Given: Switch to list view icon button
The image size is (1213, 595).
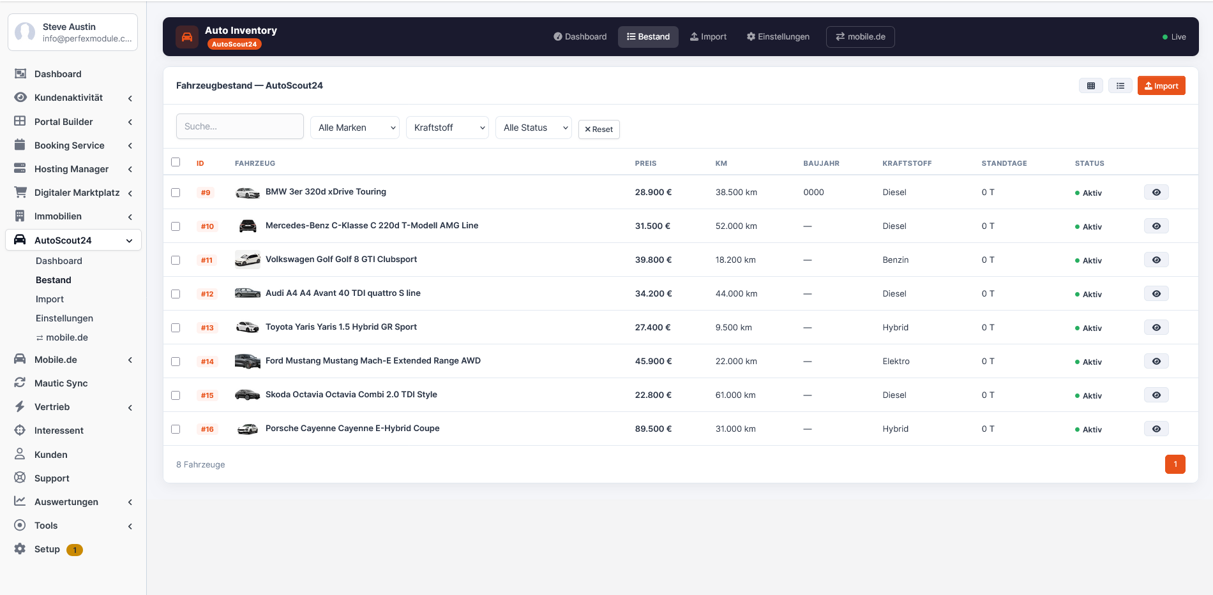Looking at the screenshot, I should point(1120,85).
